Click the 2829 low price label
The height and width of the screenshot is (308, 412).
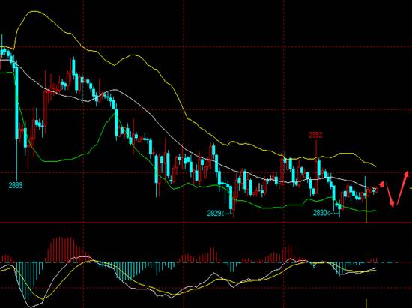coord(214,213)
